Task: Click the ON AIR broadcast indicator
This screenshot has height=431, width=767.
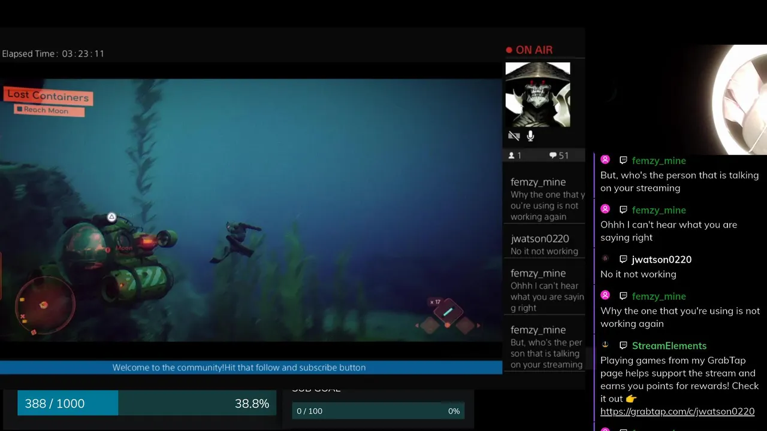Action: pyautogui.click(x=529, y=50)
